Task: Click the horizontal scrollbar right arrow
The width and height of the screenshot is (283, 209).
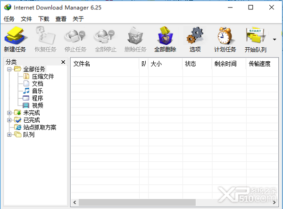Action: pos(275,202)
